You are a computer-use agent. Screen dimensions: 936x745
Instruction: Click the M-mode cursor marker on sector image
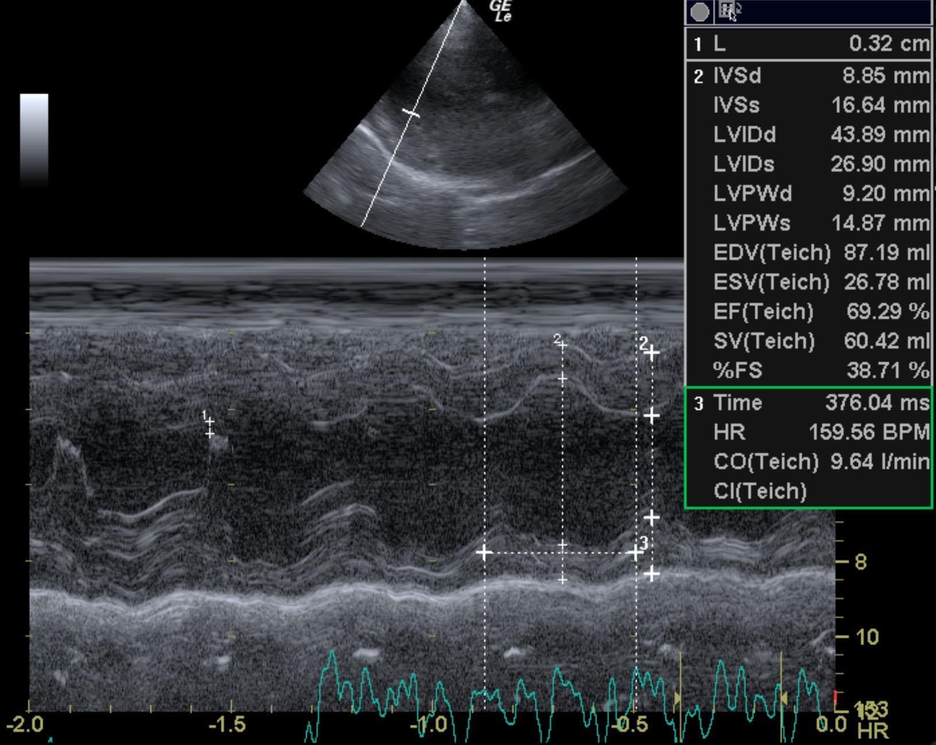(x=411, y=113)
